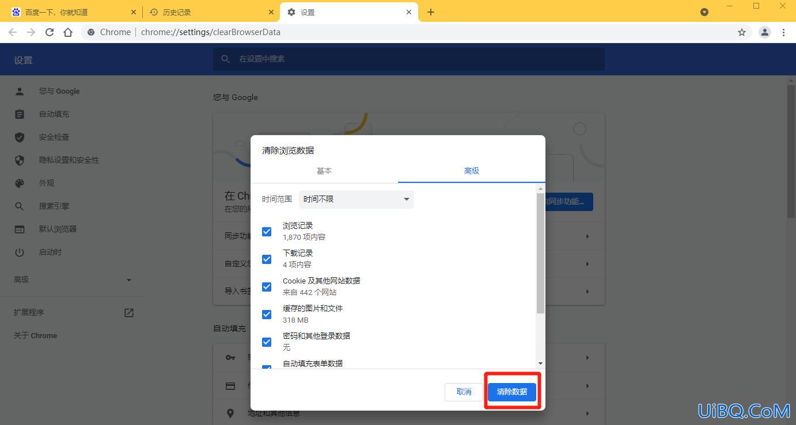Image resolution: width=796 pixels, height=425 pixels.
Task: Expand 高级 section in sidebar
Action: [72, 279]
